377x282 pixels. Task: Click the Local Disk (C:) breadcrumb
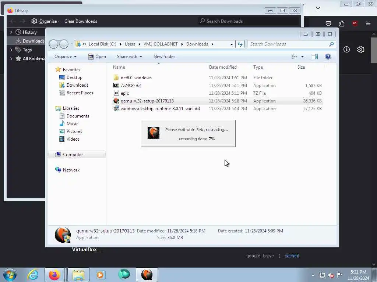pyautogui.click(x=102, y=44)
